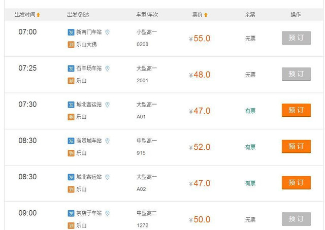Open 石羊场车站 station link
The width and height of the screenshot is (325, 230).
coord(89,68)
